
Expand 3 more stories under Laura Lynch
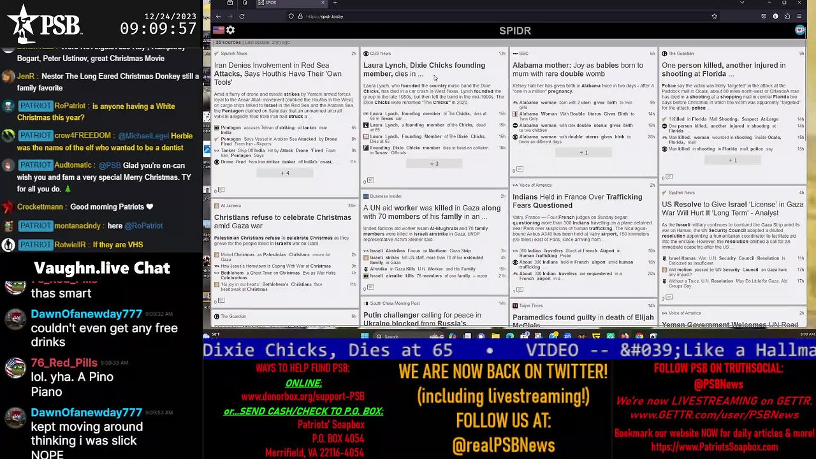(x=434, y=164)
